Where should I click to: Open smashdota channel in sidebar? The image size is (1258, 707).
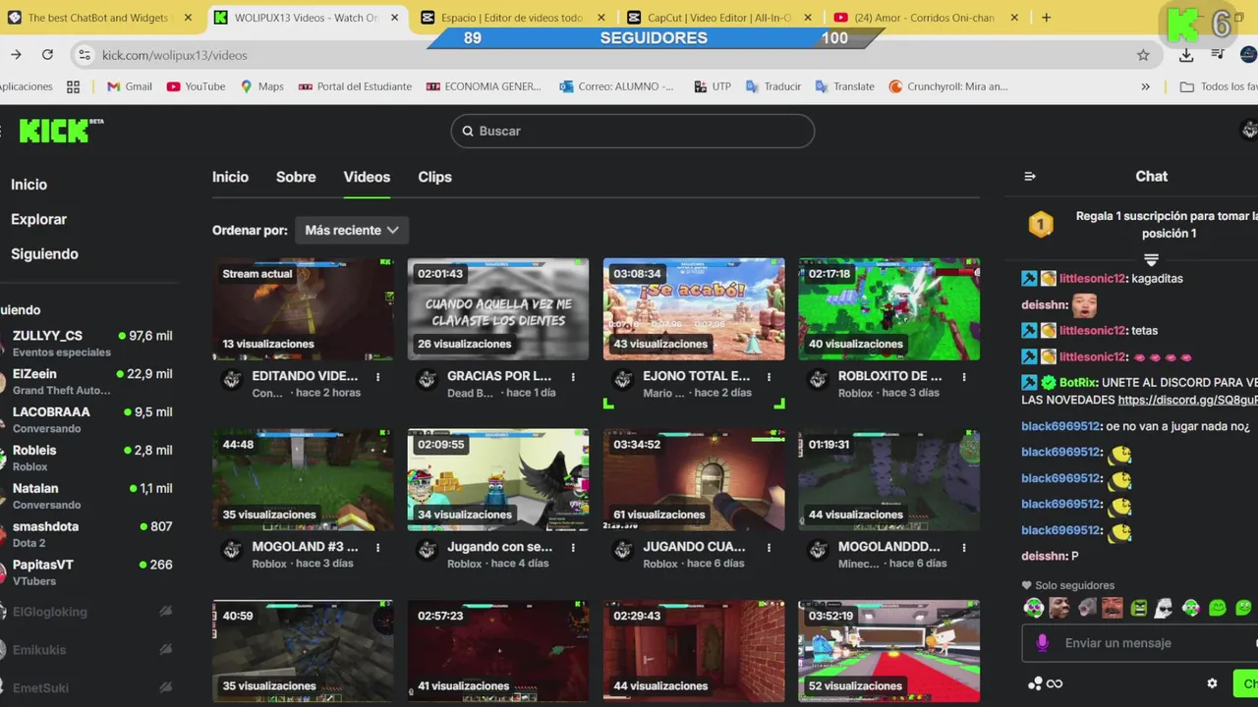88,533
